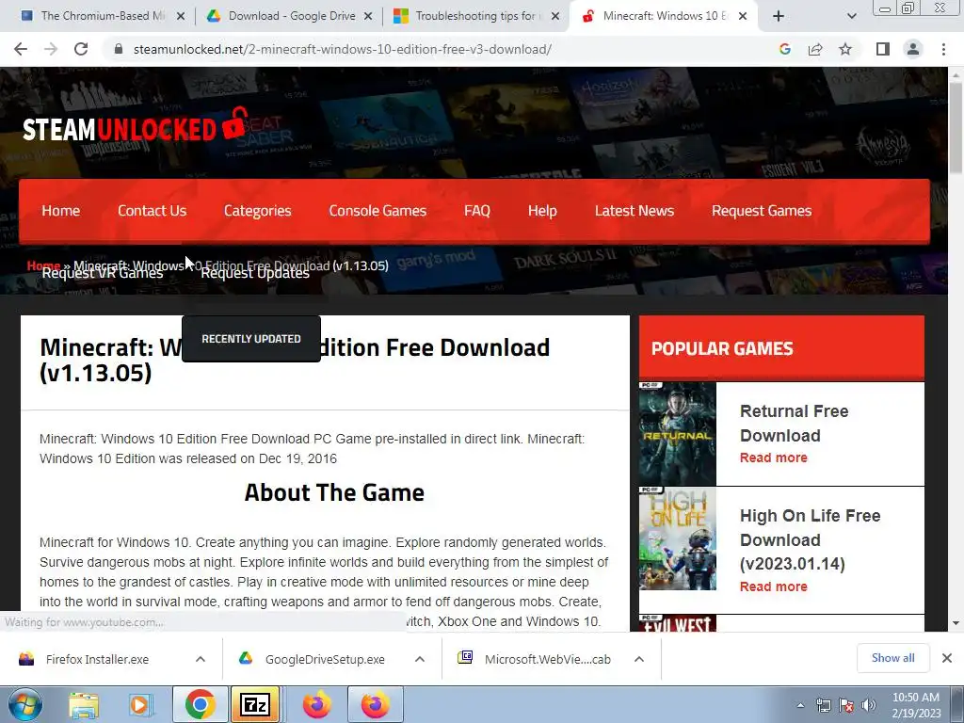Open the FAQ menu item

[x=477, y=211]
